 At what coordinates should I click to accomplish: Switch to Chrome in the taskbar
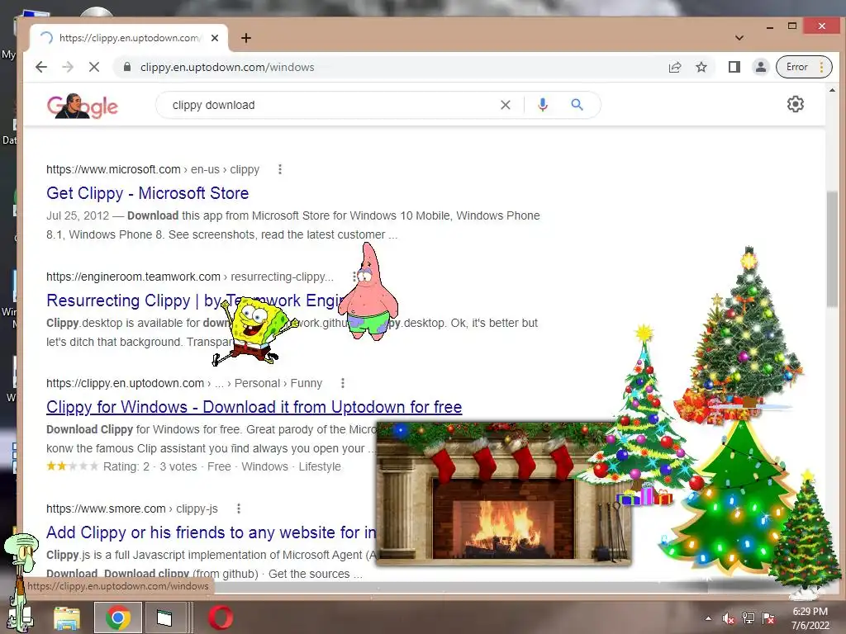[118, 617]
